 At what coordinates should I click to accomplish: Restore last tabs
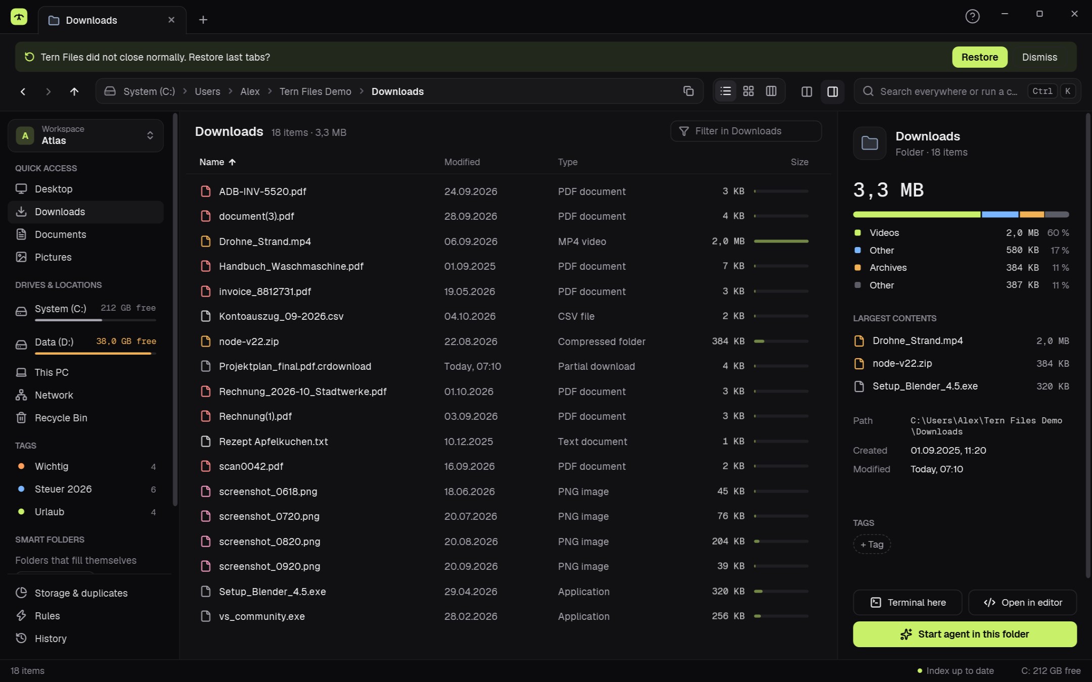coord(979,57)
